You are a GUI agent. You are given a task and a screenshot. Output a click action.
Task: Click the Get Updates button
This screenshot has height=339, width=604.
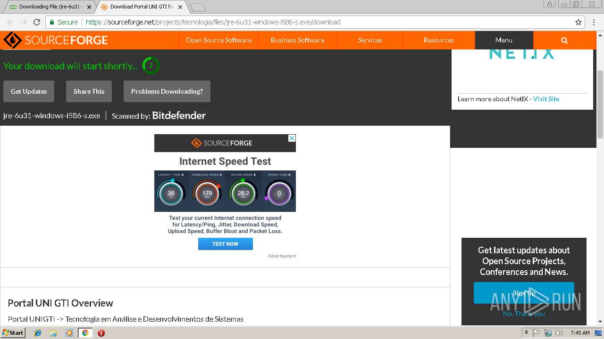(29, 91)
